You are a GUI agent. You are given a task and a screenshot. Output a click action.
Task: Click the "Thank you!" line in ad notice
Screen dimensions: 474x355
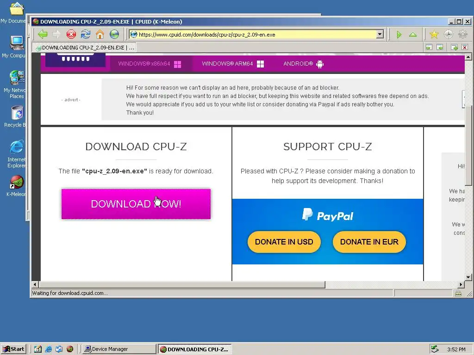pyautogui.click(x=140, y=113)
